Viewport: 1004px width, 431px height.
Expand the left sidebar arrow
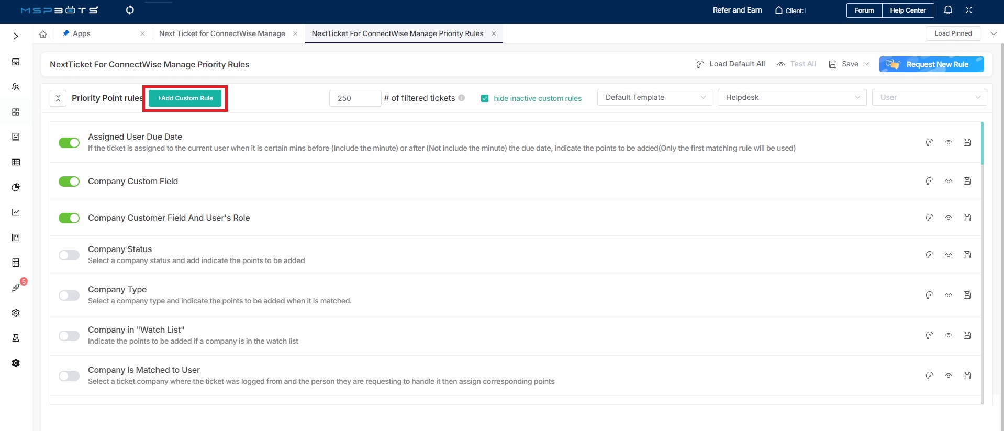click(x=16, y=36)
